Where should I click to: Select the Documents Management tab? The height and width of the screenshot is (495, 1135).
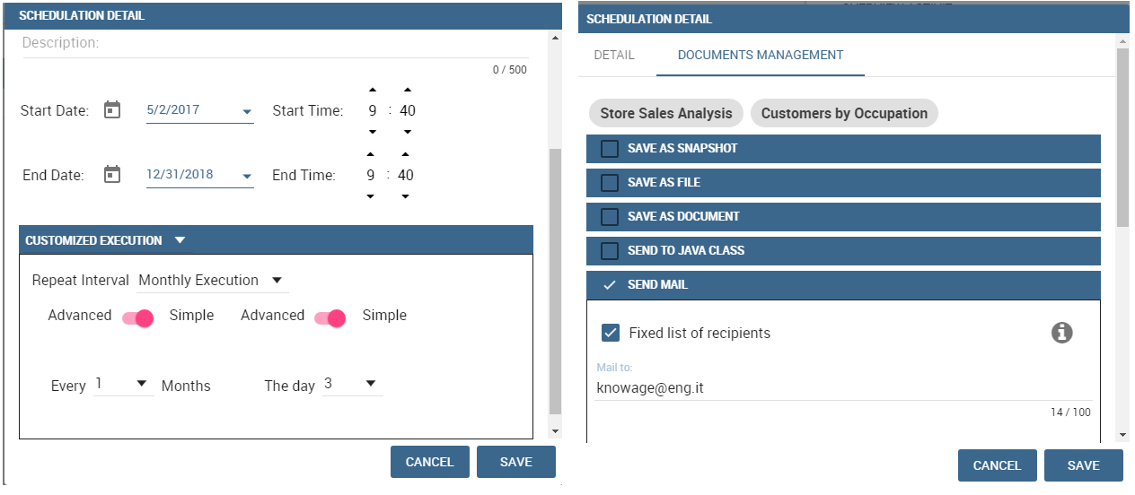point(761,55)
